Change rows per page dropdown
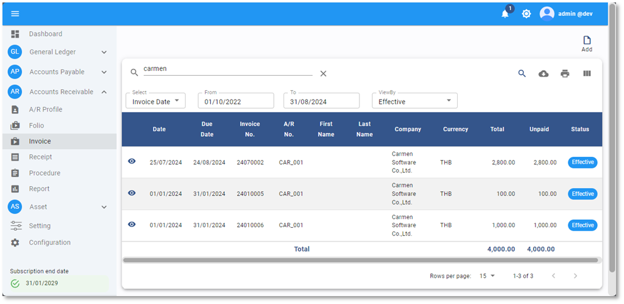Image resolution: width=624 pixels, height=304 pixels. pos(487,276)
